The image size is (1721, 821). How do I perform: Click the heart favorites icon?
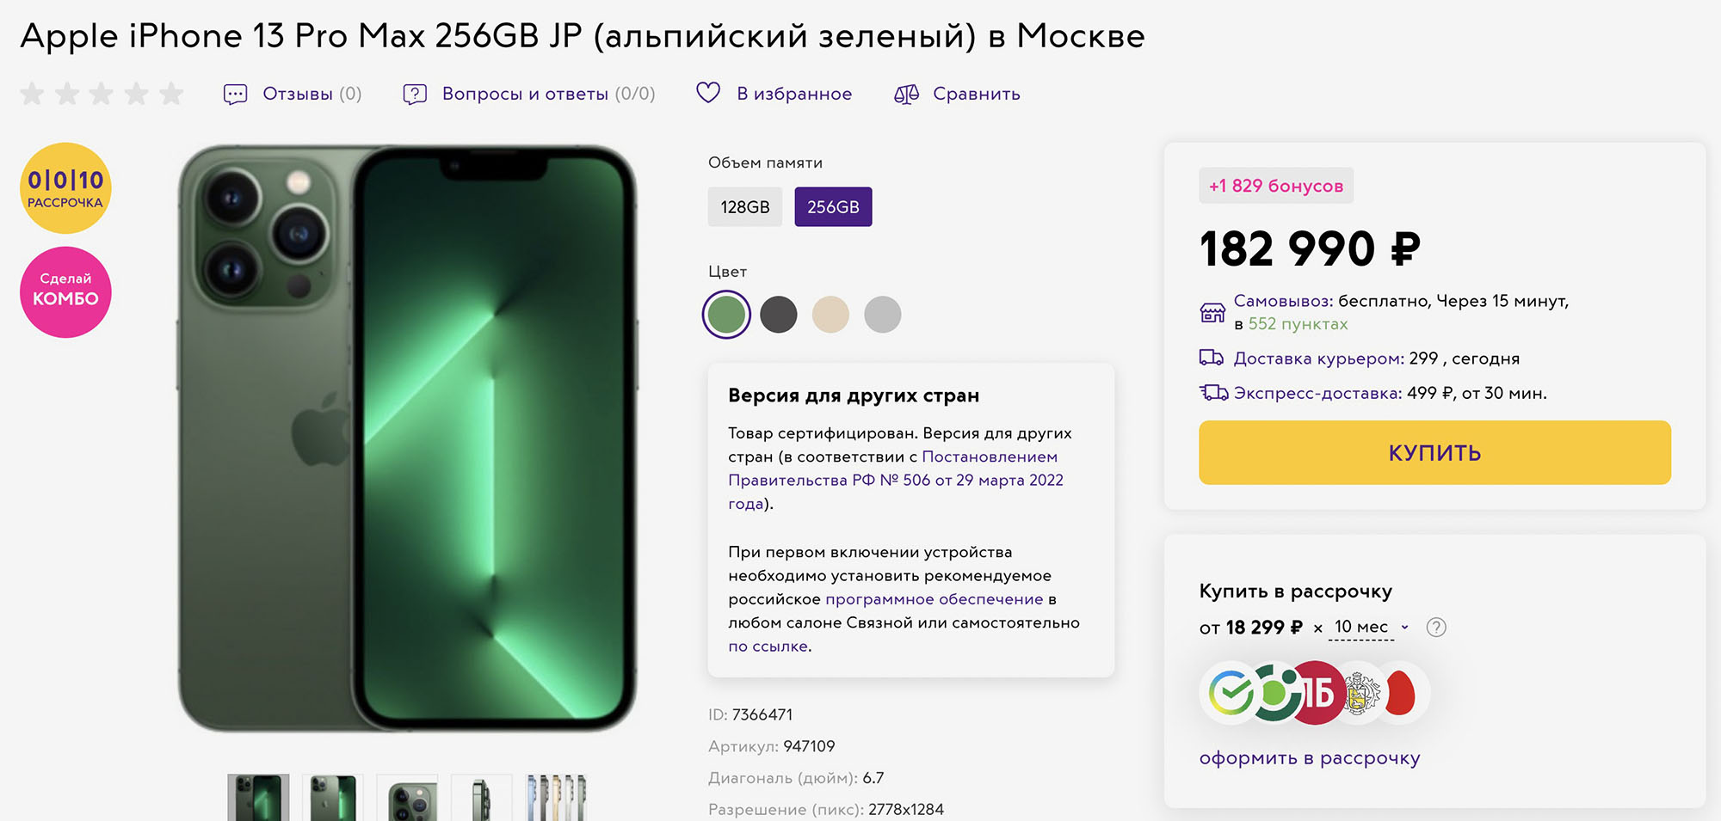pyautogui.click(x=708, y=93)
